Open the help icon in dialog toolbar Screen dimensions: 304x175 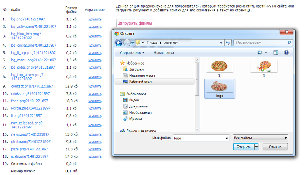286,53
